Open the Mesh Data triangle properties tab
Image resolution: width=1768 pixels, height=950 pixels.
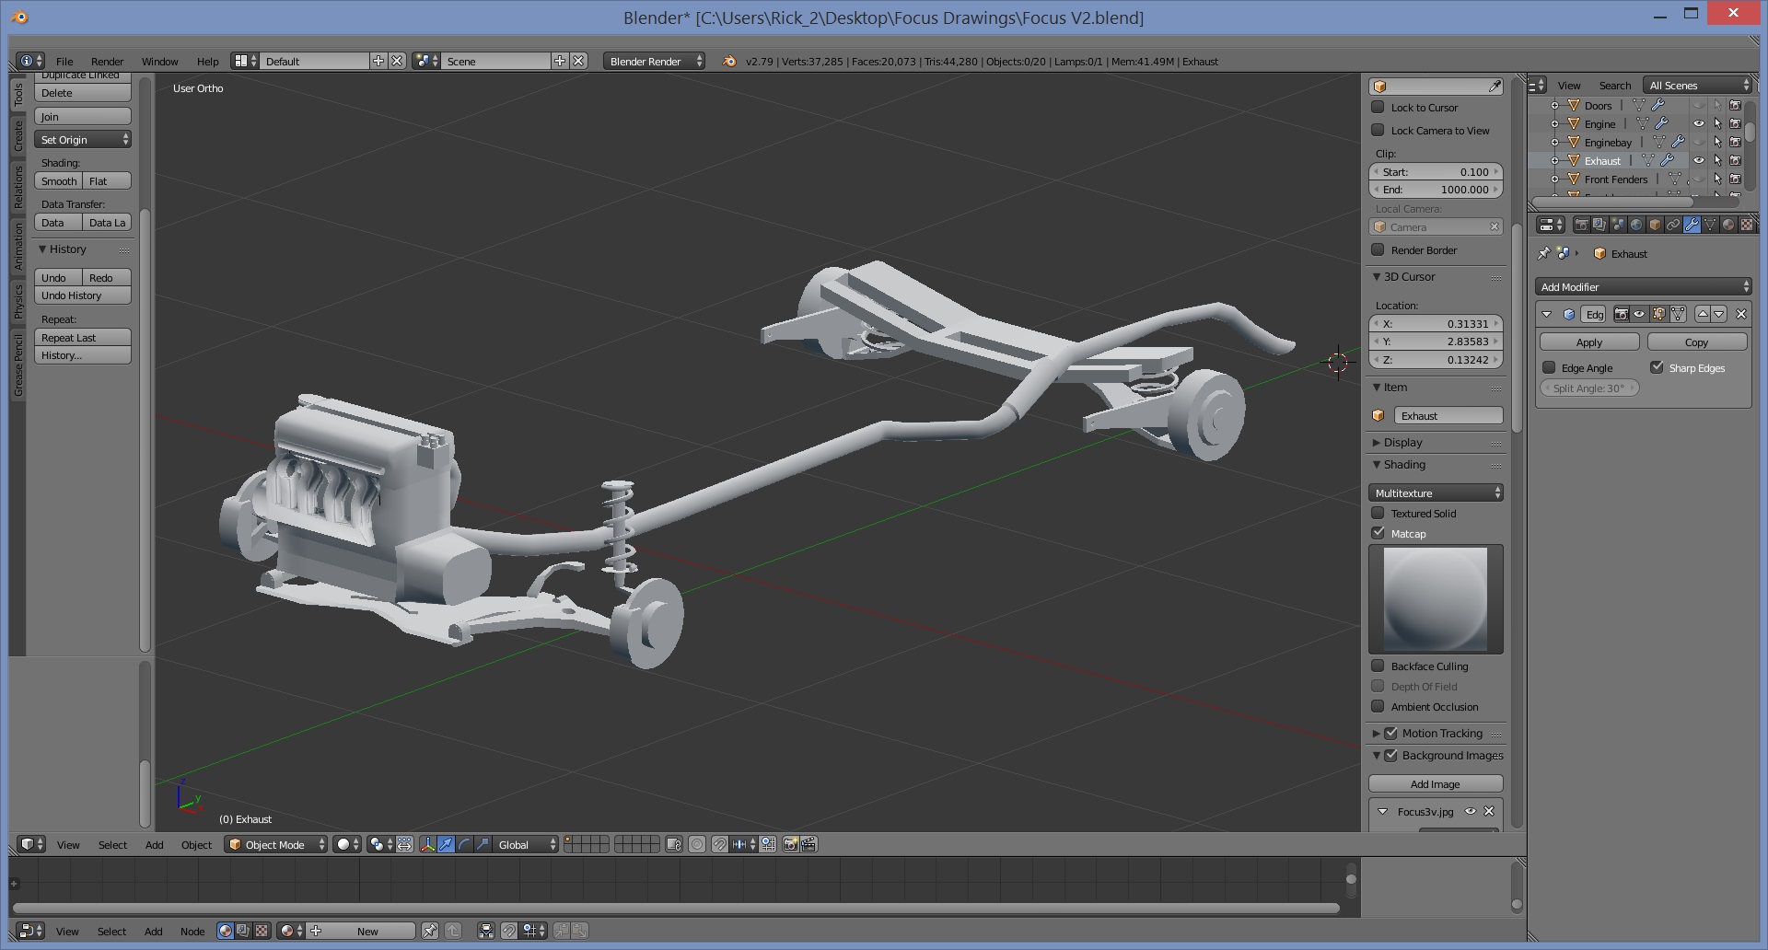coord(1710,225)
